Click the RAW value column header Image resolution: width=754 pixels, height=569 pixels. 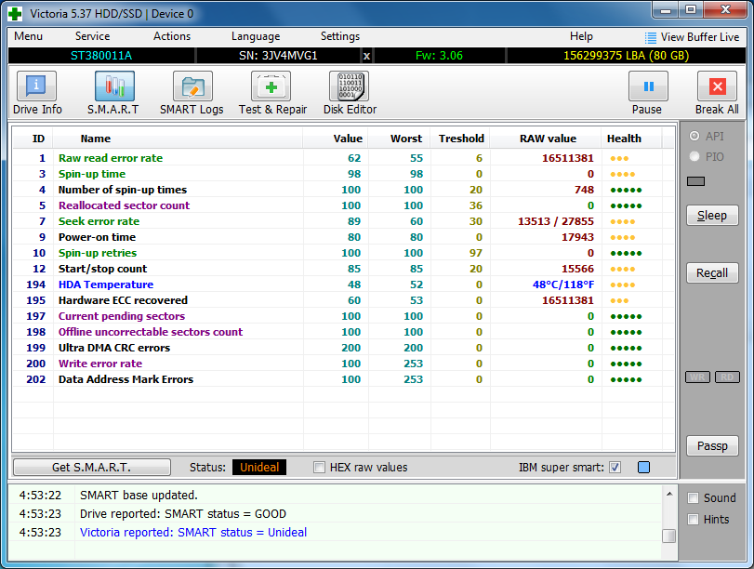tap(548, 139)
